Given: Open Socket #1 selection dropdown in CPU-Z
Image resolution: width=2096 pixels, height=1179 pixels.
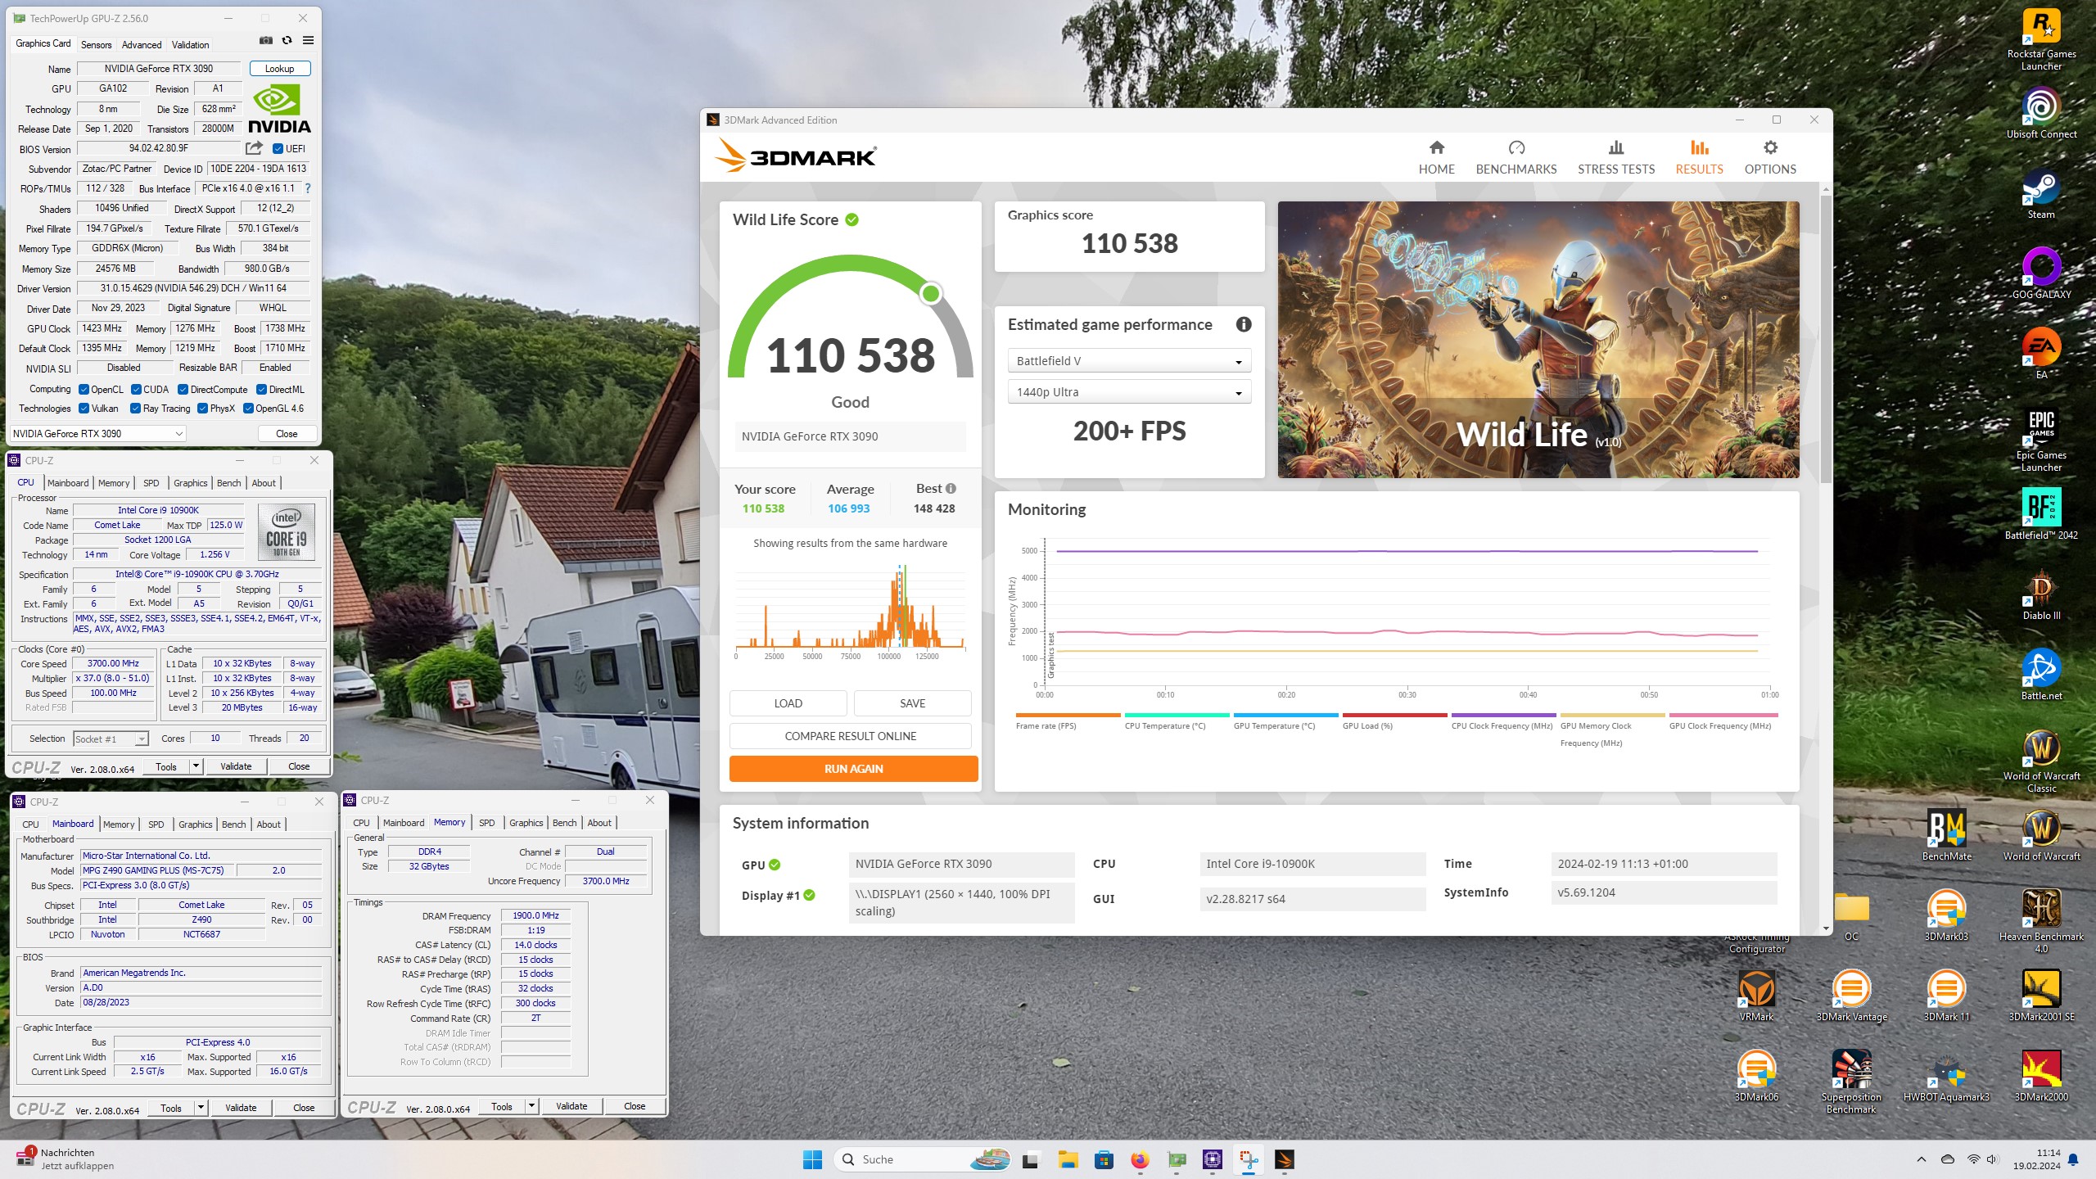Looking at the screenshot, I should click(111, 739).
